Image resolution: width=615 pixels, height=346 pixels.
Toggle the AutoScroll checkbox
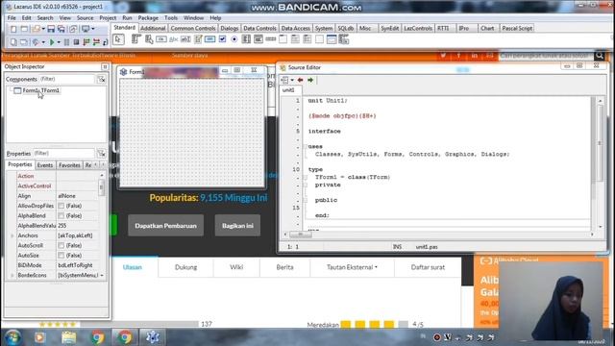[61, 246]
